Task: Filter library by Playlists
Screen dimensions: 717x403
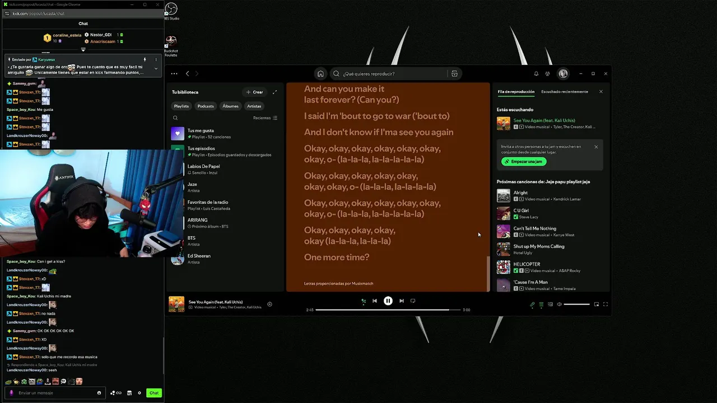Action: (x=181, y=106)
